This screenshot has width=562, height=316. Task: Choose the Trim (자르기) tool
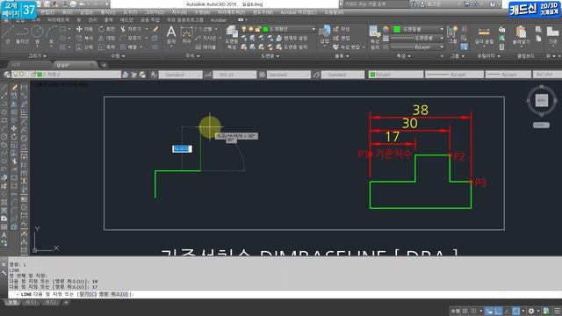[x=131, y=29]
